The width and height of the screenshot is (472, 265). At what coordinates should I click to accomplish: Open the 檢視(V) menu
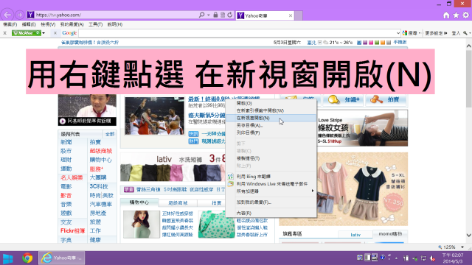tap(48, 24)
